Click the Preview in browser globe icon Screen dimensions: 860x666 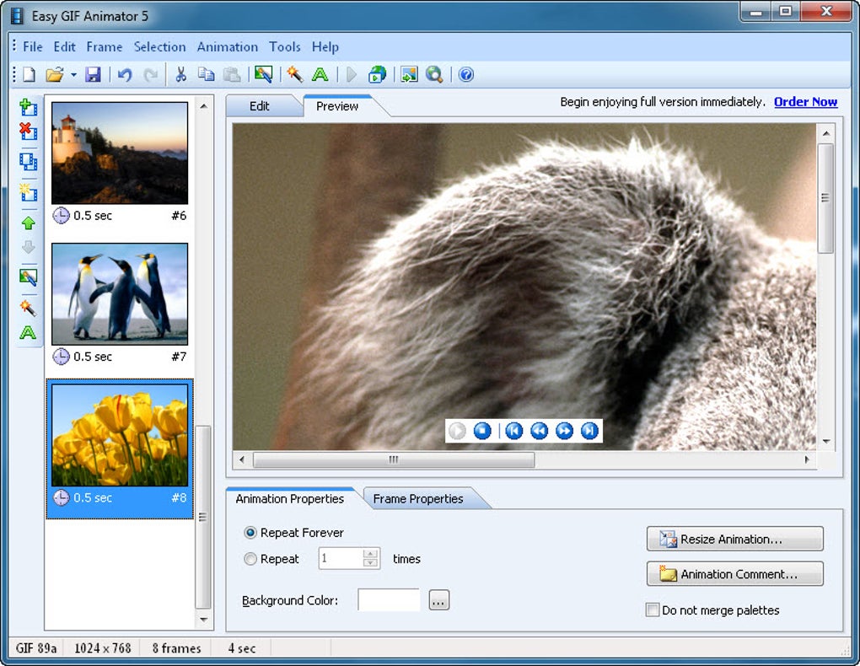click(378, 74)
